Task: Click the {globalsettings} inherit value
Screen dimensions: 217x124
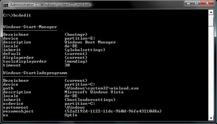Action: (x=85, y=50)
